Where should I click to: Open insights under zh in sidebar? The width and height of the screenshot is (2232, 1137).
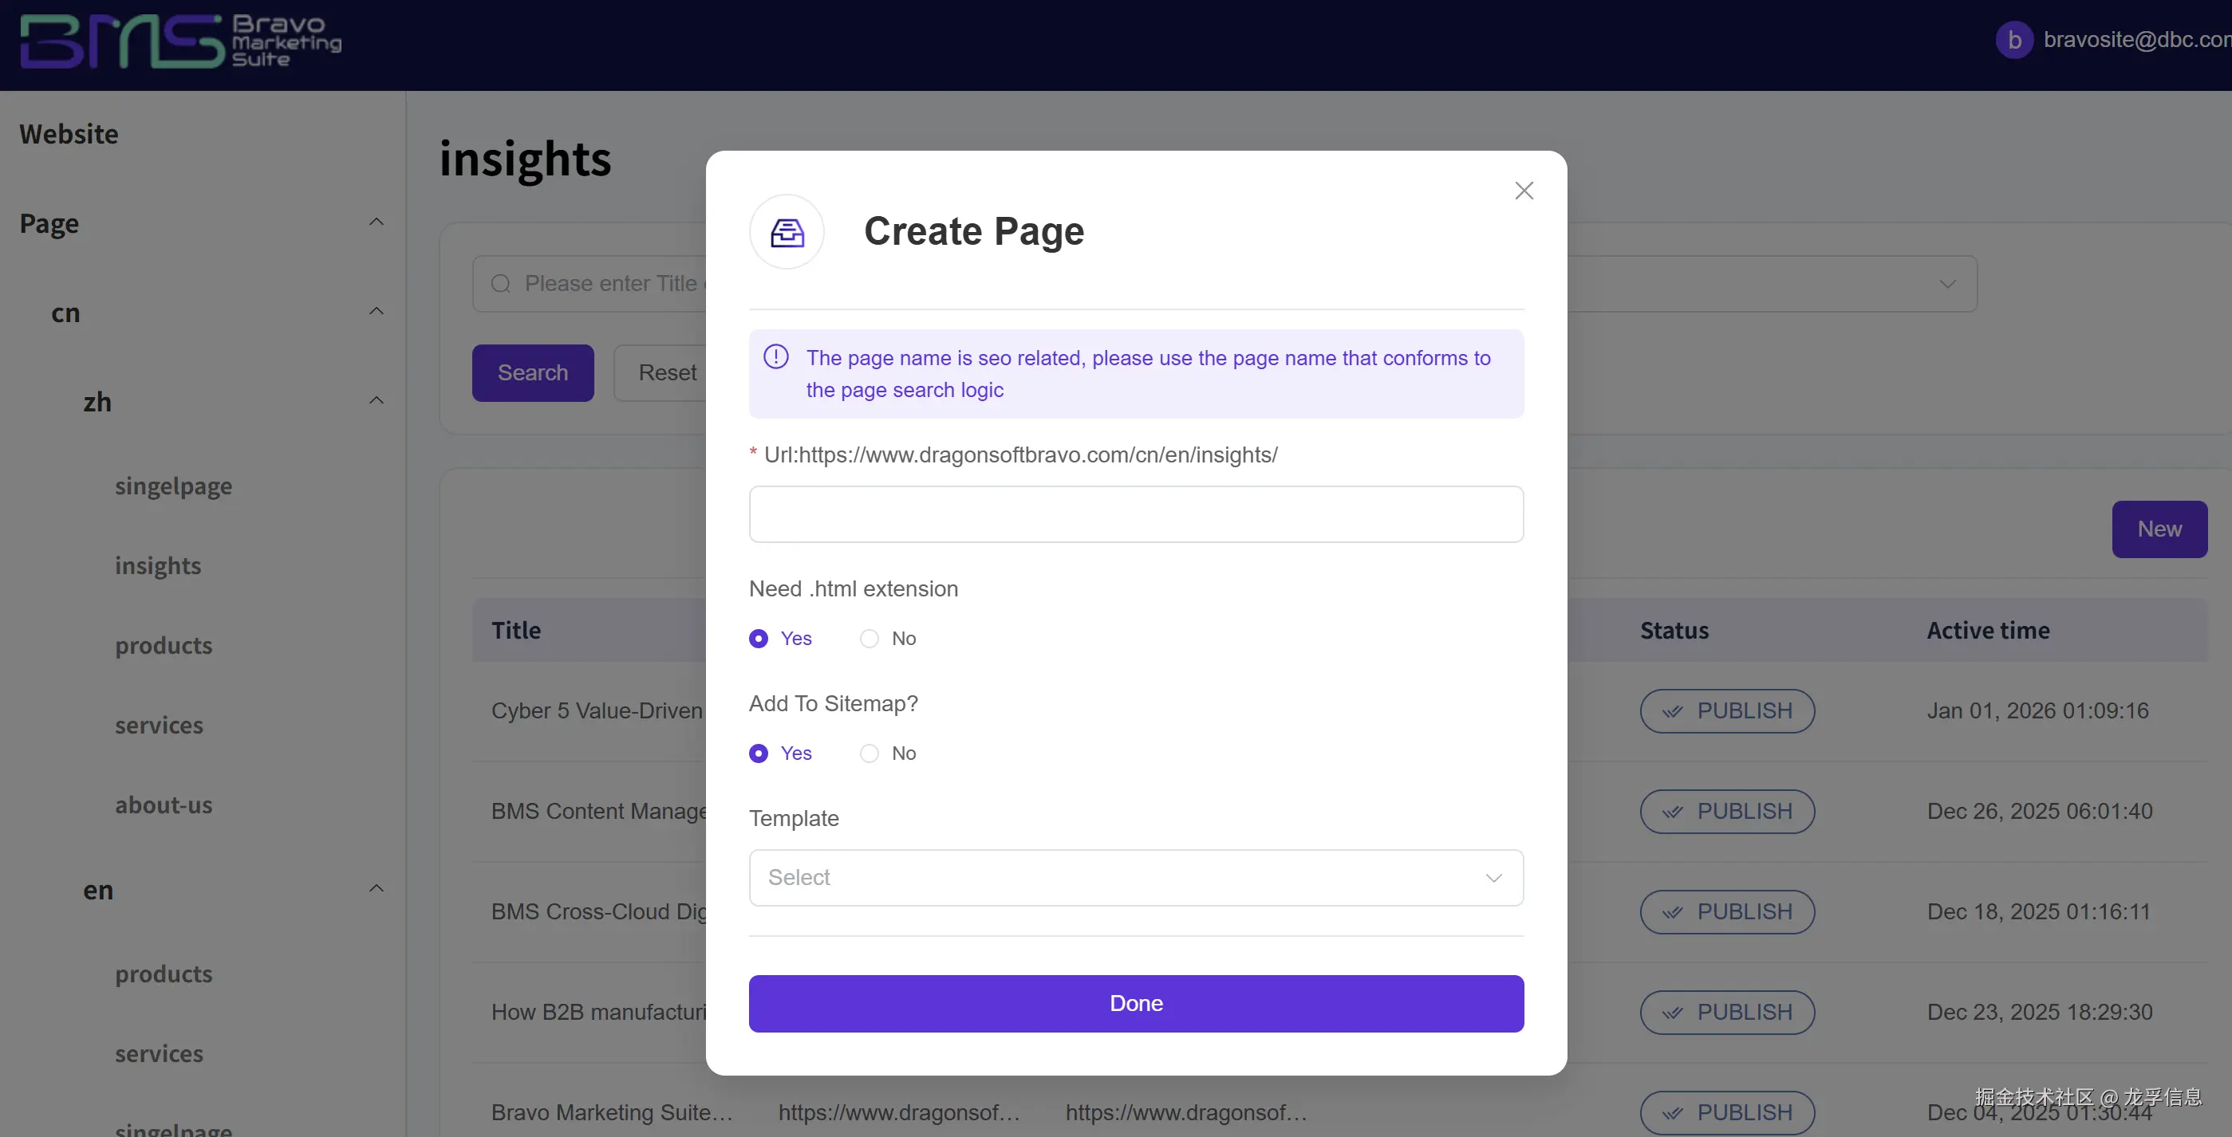[158, 565]
